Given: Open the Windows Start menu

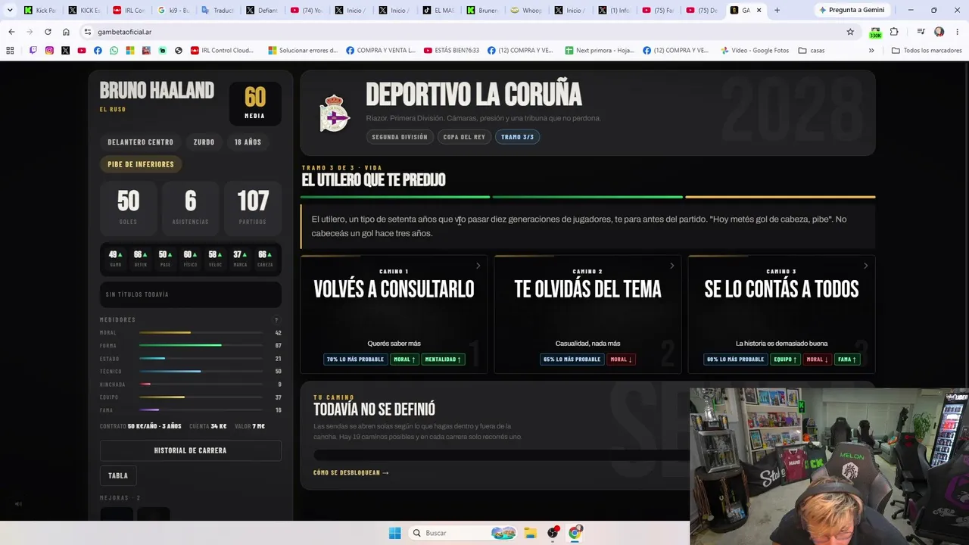Looking at the screenshot, I should (x=394, y=533).
